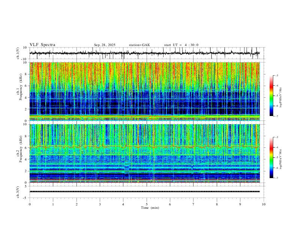The width and height of the screenshot is (297, 229).
Task: Click time axis tick label 5
Action: click(x=147, y=204)
